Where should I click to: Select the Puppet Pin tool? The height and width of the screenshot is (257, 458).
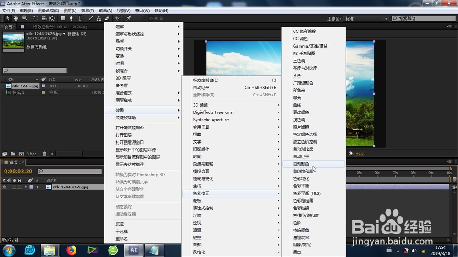pyautogui.click(x=129, y=18)
